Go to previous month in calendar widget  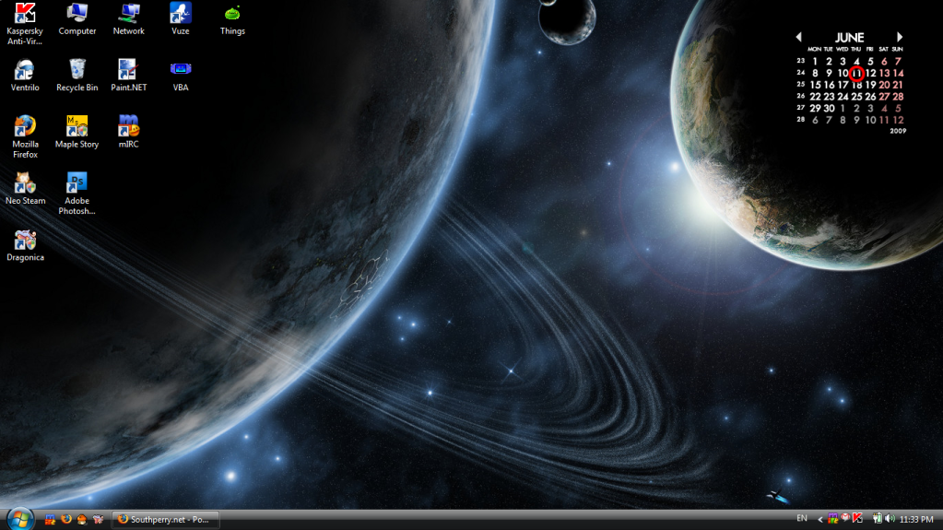(798, 37)
